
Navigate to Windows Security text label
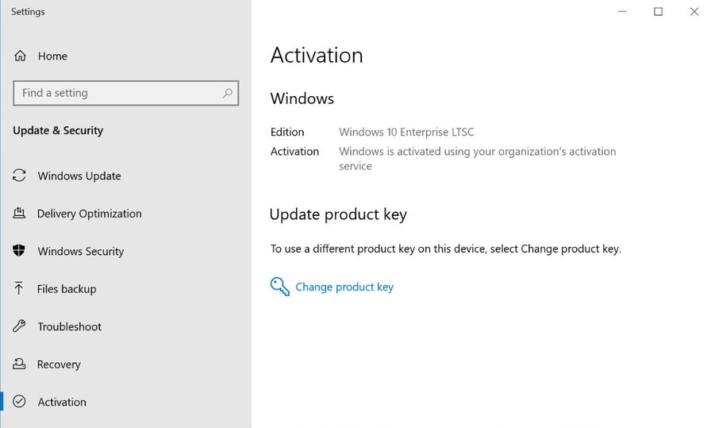click(81, 252)
